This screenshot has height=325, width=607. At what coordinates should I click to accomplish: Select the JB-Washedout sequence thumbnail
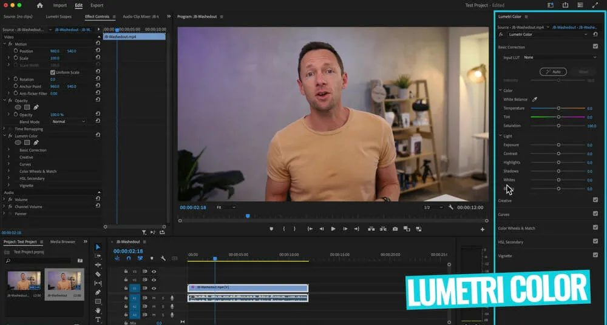click(x=64, y=282)
